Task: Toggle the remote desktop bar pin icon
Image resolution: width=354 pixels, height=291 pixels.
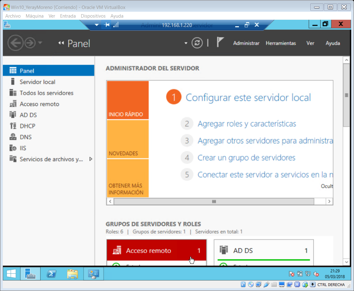Action: coord(107,25)
